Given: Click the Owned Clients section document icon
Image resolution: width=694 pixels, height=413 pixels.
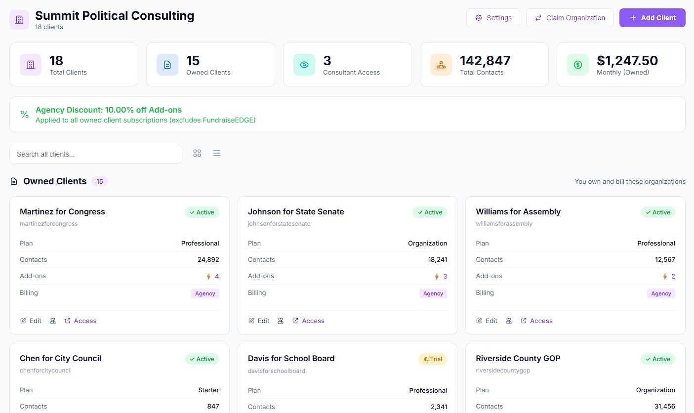Looking at the screenshot, I should [x=14, y=182].
